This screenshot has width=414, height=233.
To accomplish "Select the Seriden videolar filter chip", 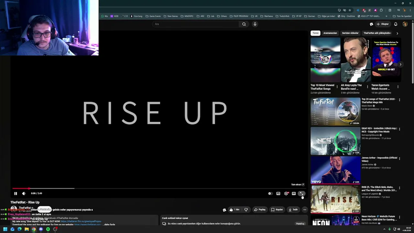I will click(x=350, y=33).
